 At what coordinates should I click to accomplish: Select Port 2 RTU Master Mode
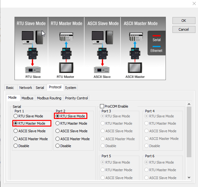(x=71, y=123)
